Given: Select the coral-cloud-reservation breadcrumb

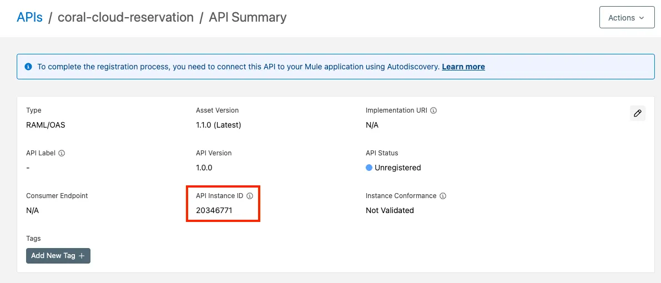Looking at the screenshot, I should [125, 17].
